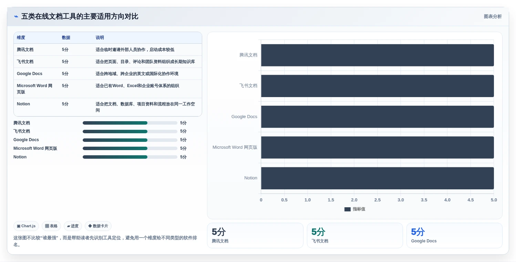
Task: Click the Microsoft Word 网页版 y-axis label
Action: point(235,147)
